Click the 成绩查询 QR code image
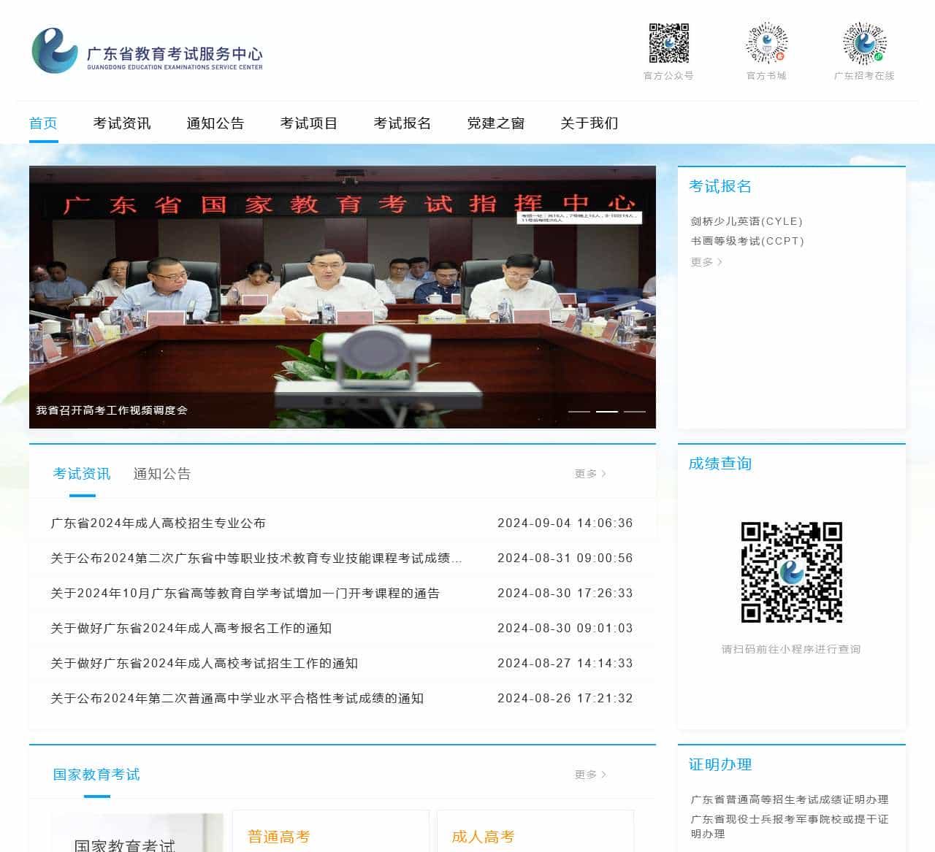The image size is (935, 852). tap(792, 572)
